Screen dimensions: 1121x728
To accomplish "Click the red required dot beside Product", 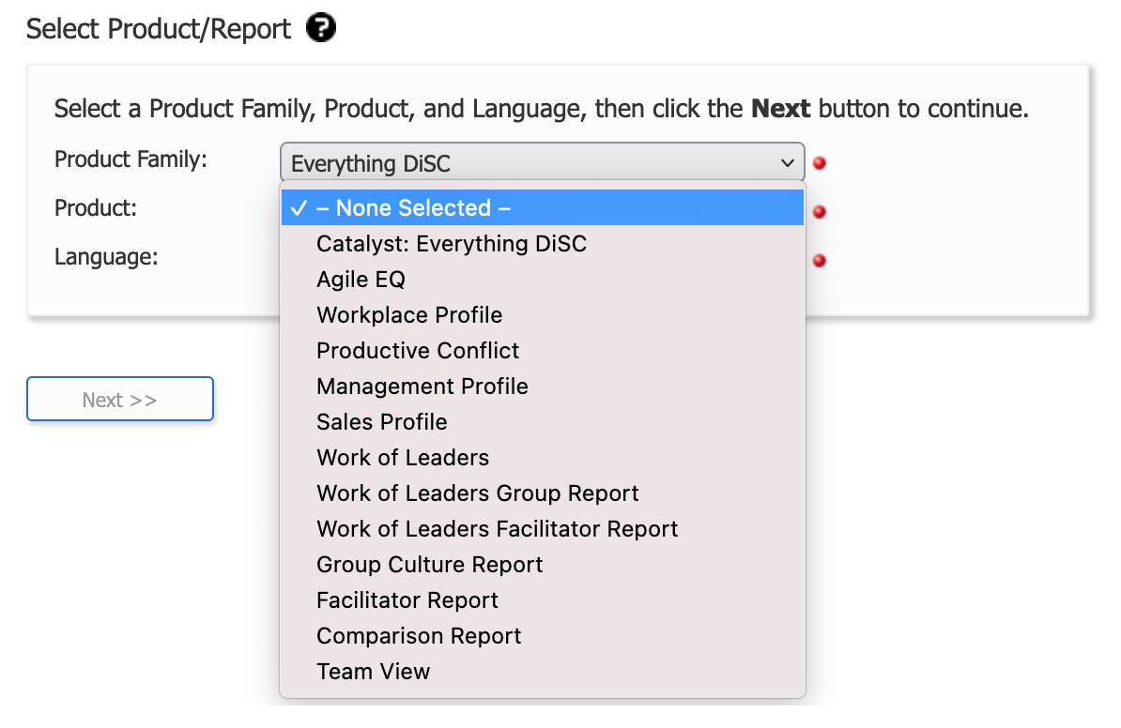I will (x=820, y=212).
